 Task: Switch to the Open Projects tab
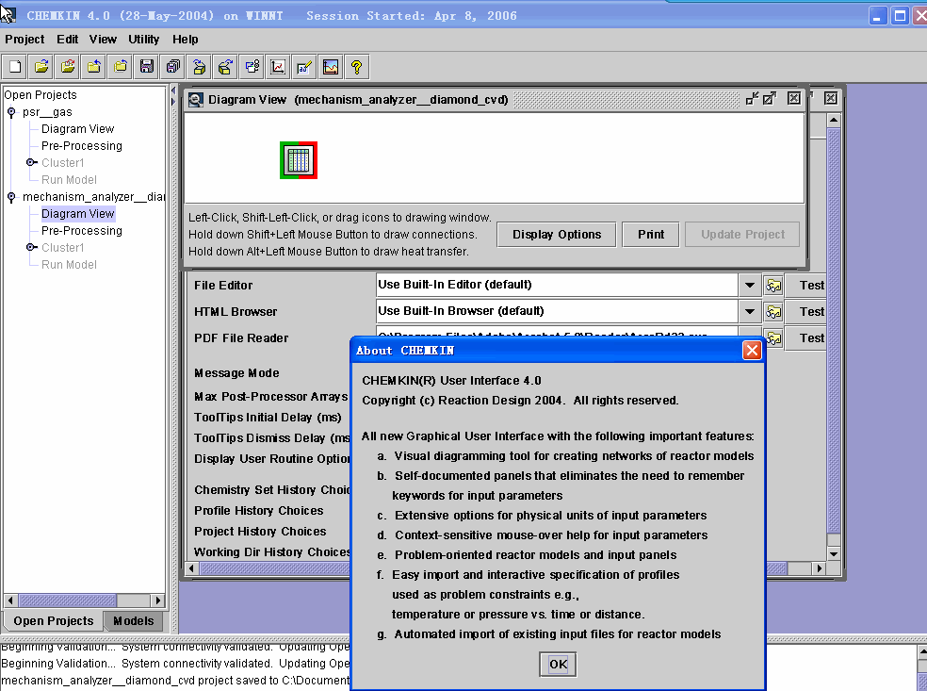pos(53,620)
